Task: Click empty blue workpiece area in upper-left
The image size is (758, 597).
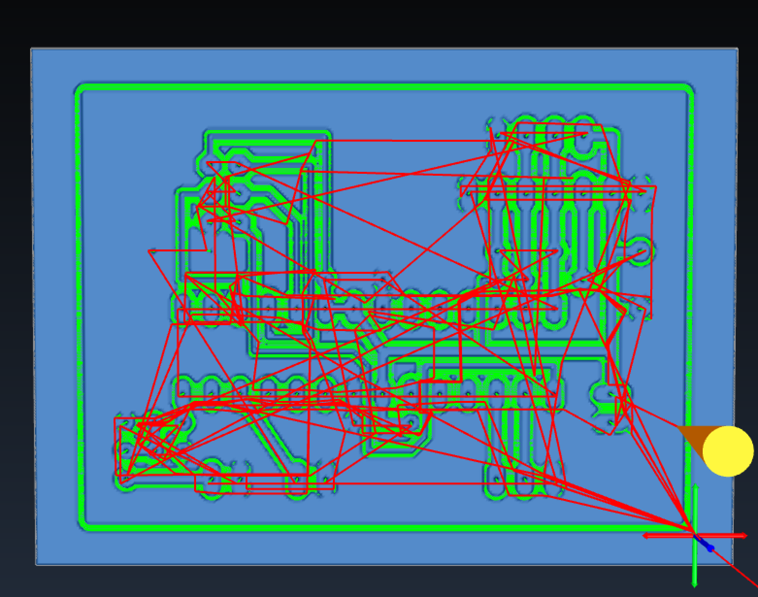Action: point(126,146)
